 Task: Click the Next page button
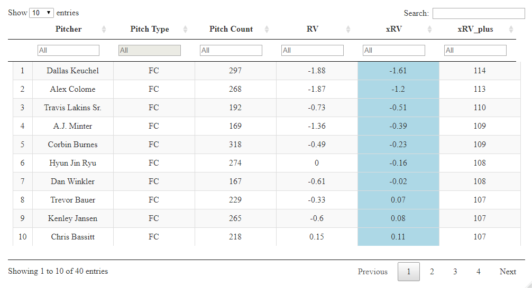click(508, 272)
